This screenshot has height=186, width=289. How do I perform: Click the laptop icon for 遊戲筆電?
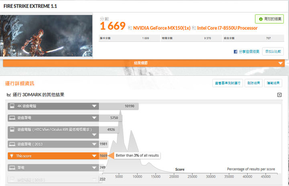pos(12,118)
